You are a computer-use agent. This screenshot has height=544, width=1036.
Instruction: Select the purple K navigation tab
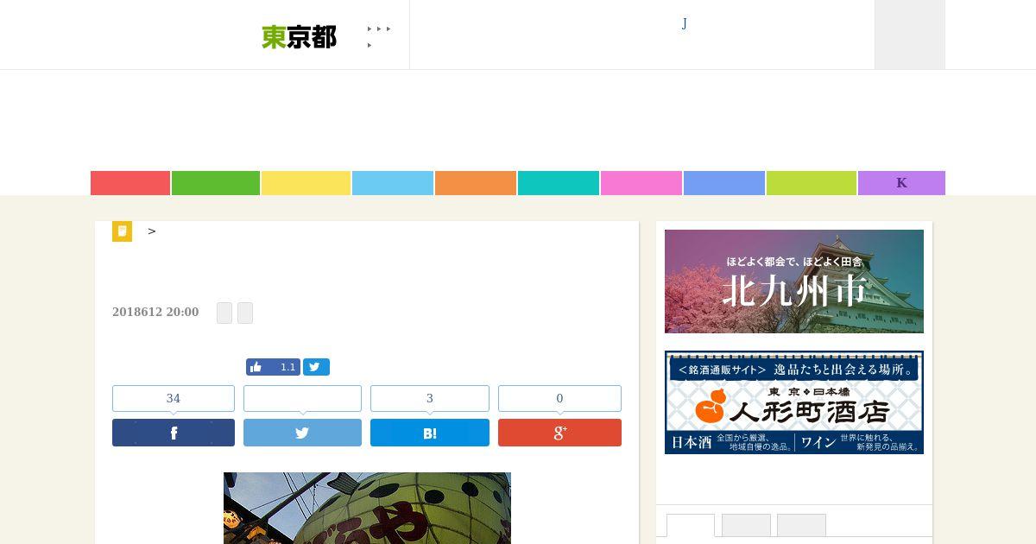point(901,183)
